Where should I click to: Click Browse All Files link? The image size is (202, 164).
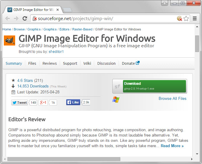click(173, 98)
